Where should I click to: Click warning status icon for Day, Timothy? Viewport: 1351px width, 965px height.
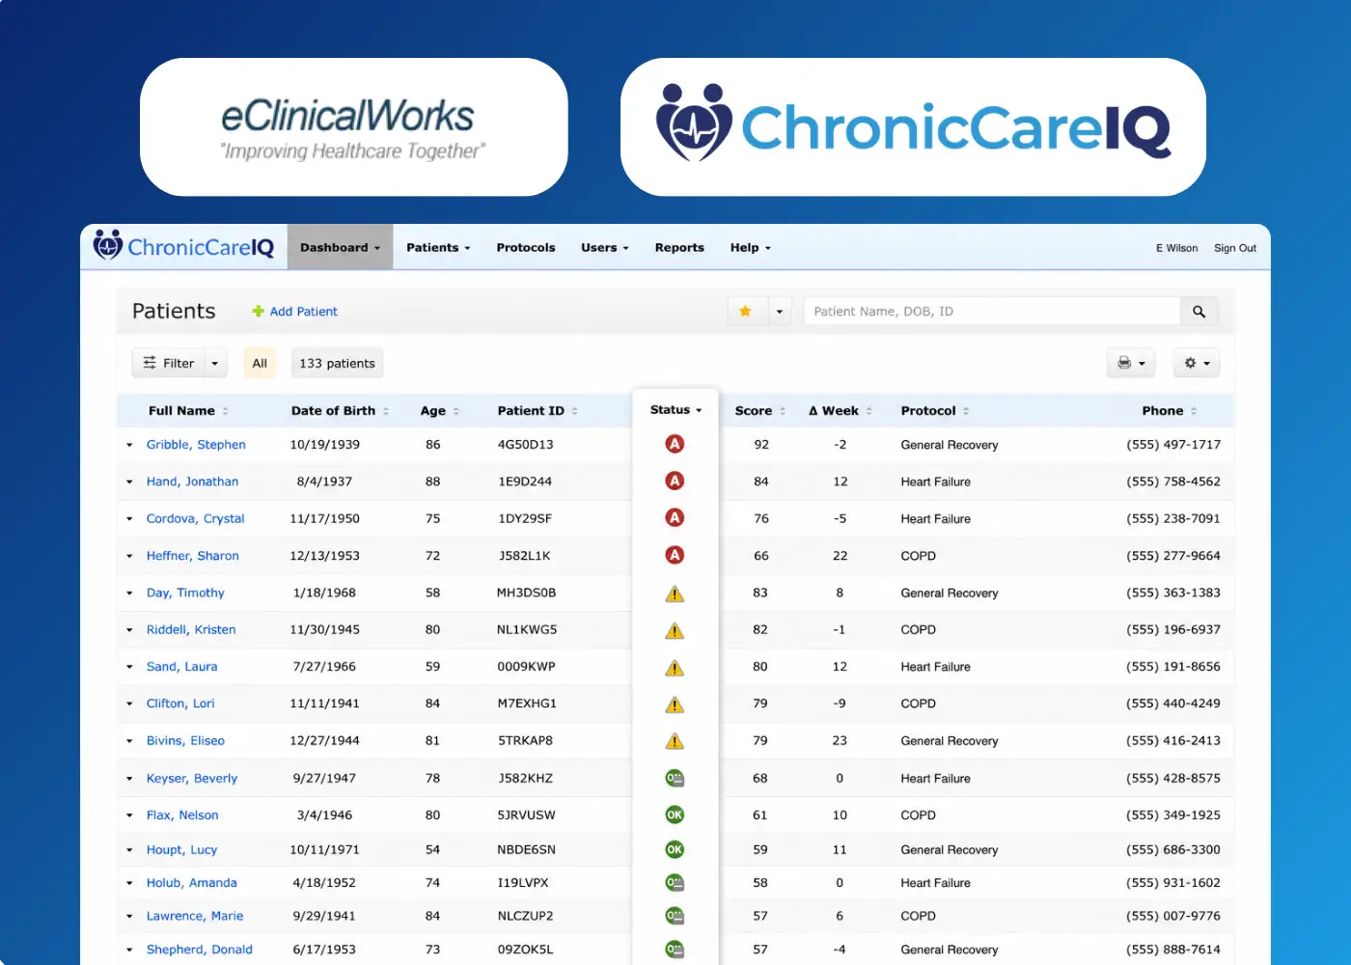pos(675,593)
